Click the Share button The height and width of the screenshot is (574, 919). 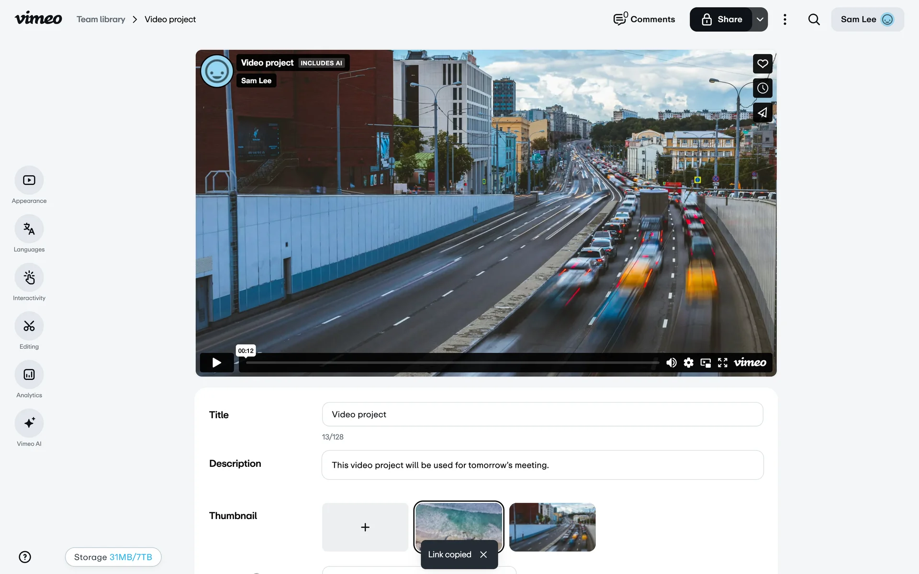721,20
